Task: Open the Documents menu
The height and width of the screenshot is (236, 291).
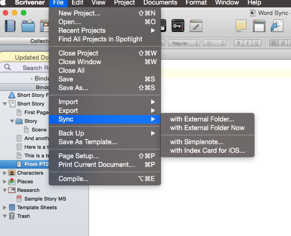Action: (160, 3)
